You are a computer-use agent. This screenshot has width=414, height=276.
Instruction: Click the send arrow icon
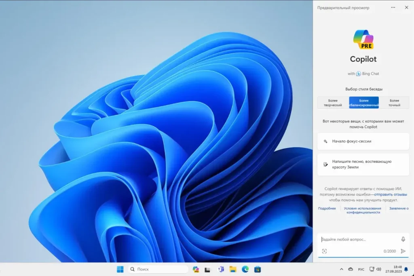click(403, 251)
